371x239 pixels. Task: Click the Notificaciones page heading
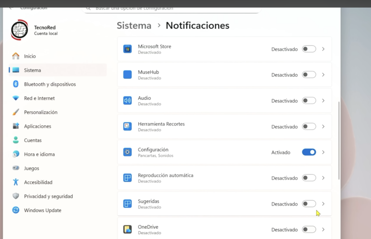pyautogui.click(x=197, y=25)
